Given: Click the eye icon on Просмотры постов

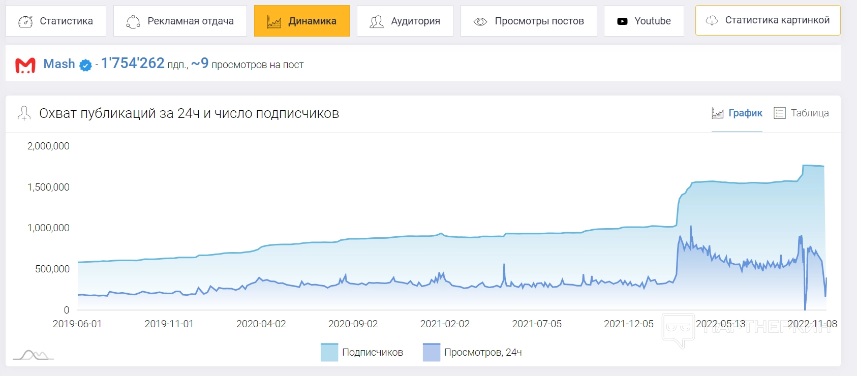Looking at the screenshot, I should point(480,21).
